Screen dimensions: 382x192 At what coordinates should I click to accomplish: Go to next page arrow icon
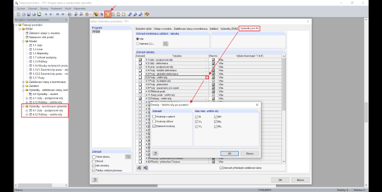[x=51, y=15]
